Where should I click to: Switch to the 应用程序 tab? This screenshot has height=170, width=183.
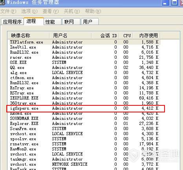(12, 22)
